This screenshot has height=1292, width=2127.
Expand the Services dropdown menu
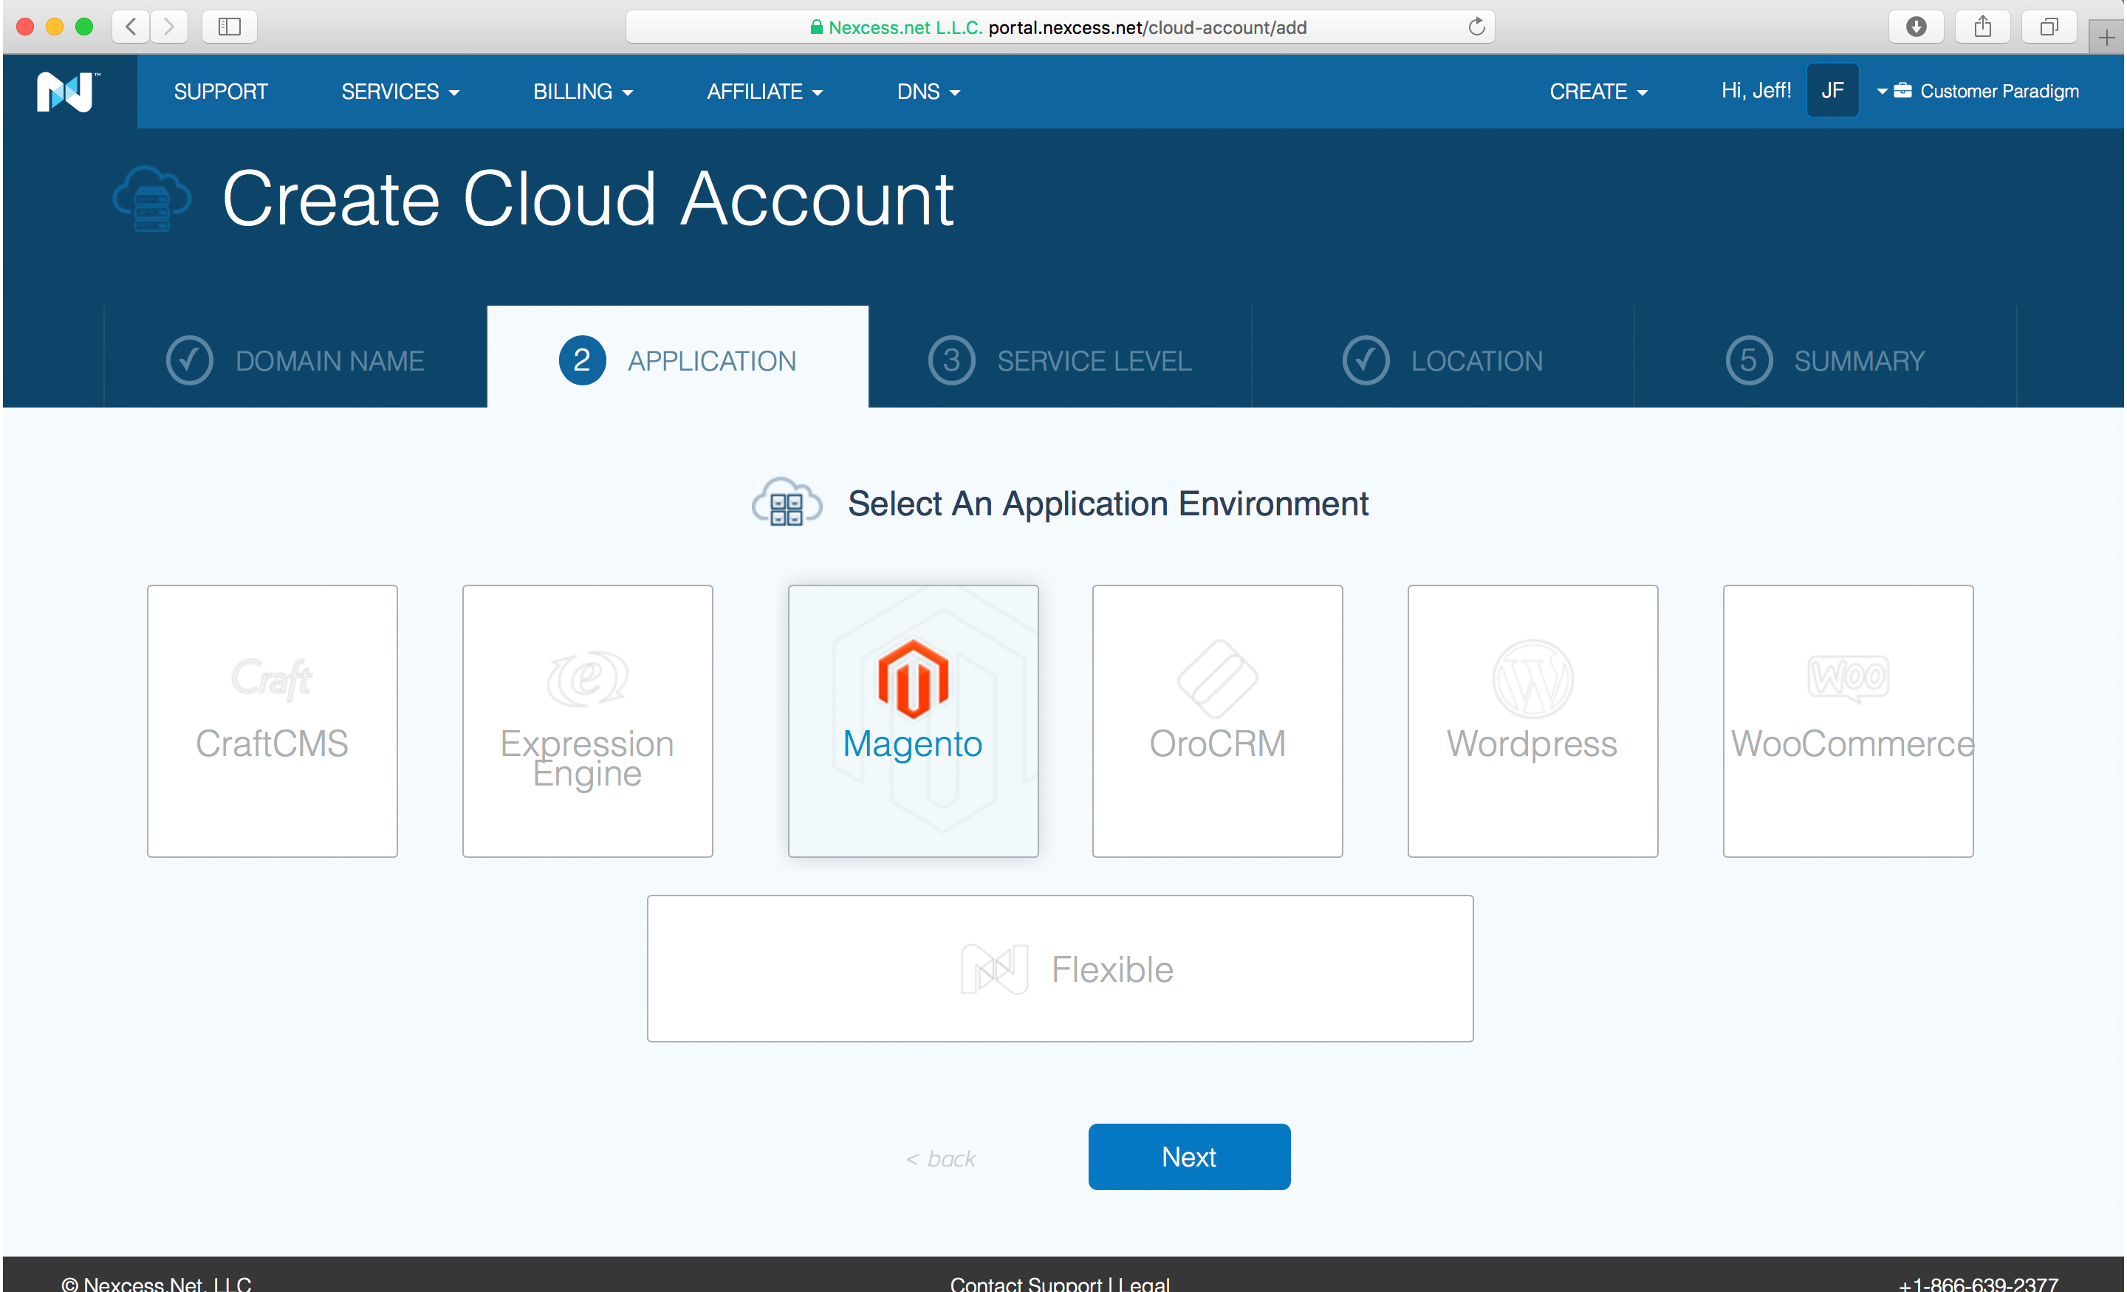pos(400,92)
